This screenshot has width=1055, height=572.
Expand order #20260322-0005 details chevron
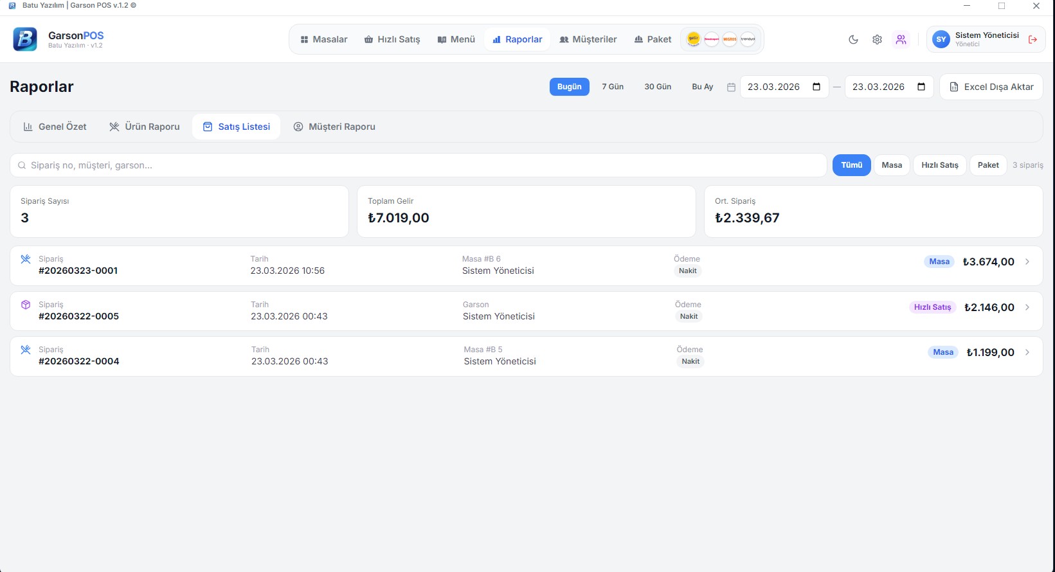(1027, 307)
